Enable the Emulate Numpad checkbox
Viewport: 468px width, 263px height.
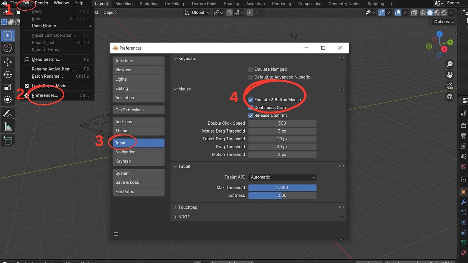(251, 69)
